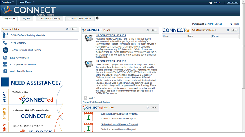Viewport: 245px width, 137px height.
Task: Click the CONNECTed logo in Job Aids header
Action: coord(93,107)
